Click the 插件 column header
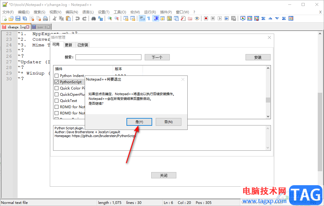This screenshot has height=206, width=324. [83, 69]
